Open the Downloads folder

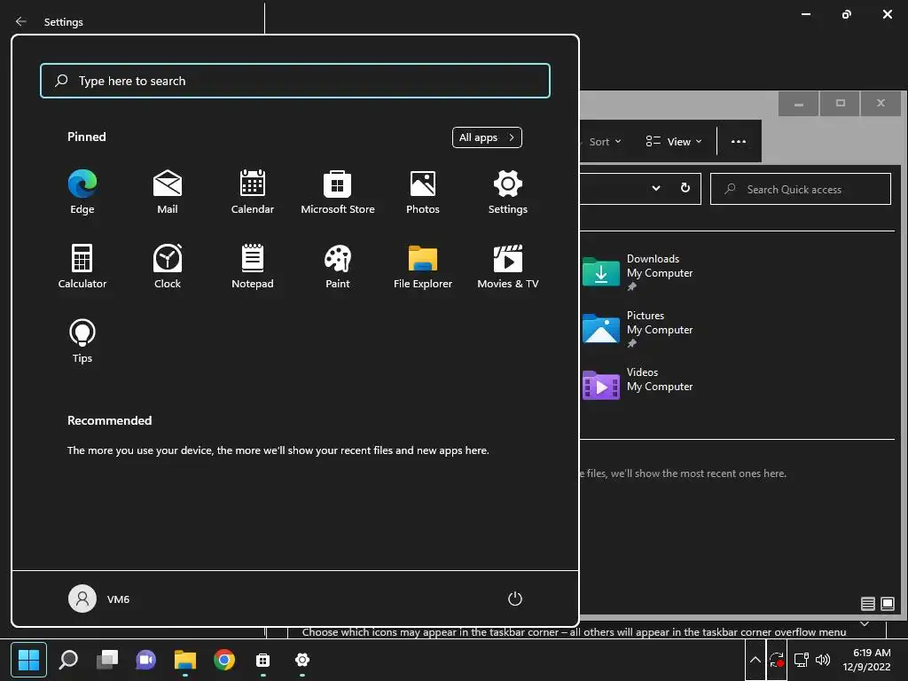click(x=638, y=272)
